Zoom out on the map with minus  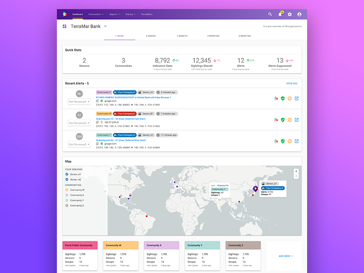(296, 176)
